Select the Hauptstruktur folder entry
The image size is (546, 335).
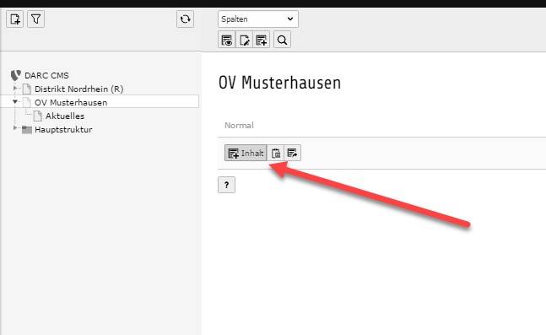pyautogui.click(x=63, y=130)
